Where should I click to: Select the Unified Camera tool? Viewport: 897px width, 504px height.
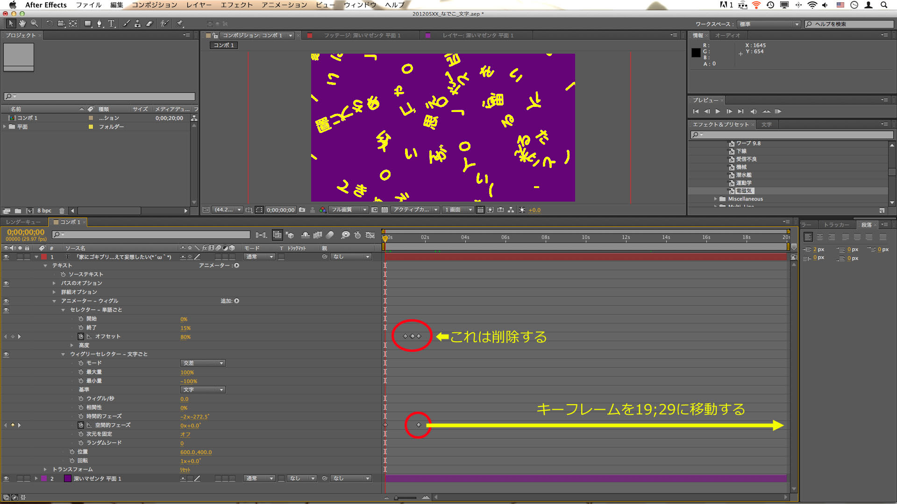61,23
